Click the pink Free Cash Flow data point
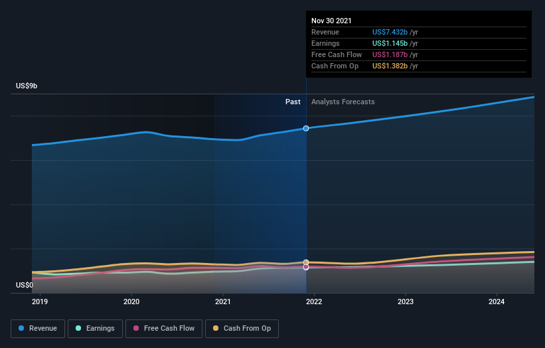 tap(306, 267)
